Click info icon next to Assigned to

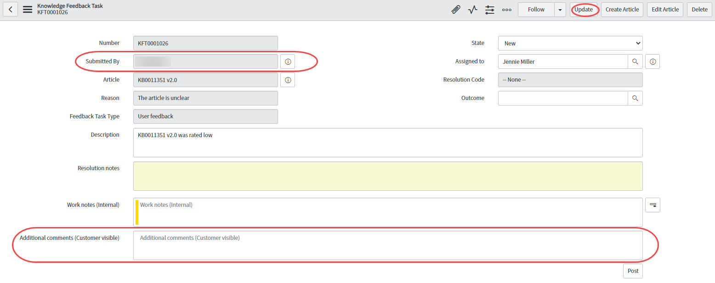pyautogui.click(x=653, y=61)
